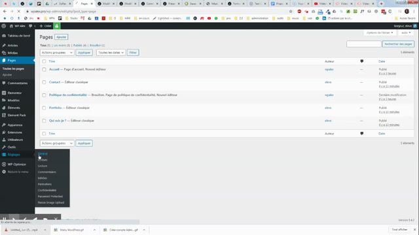Open the Trello pinned tab

(x=39, y=4)
